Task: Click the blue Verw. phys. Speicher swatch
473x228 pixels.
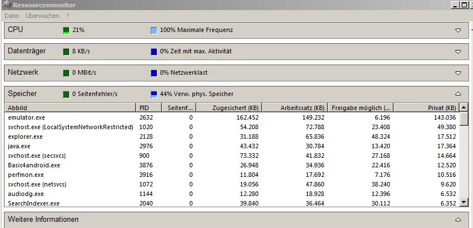Action: [x=154, y=94]
